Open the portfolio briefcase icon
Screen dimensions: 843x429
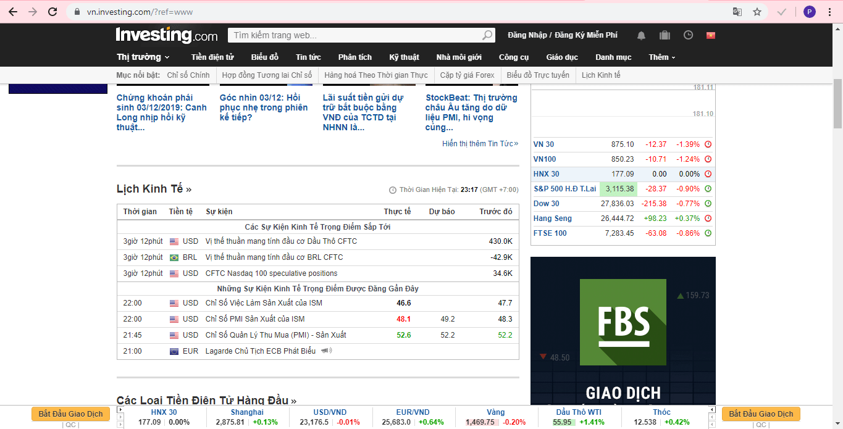(x=665, y=35)
